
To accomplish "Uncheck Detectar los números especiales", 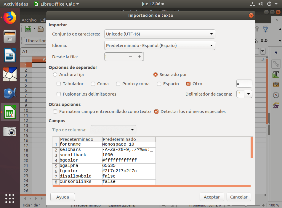I will click(x=157, y=112).
